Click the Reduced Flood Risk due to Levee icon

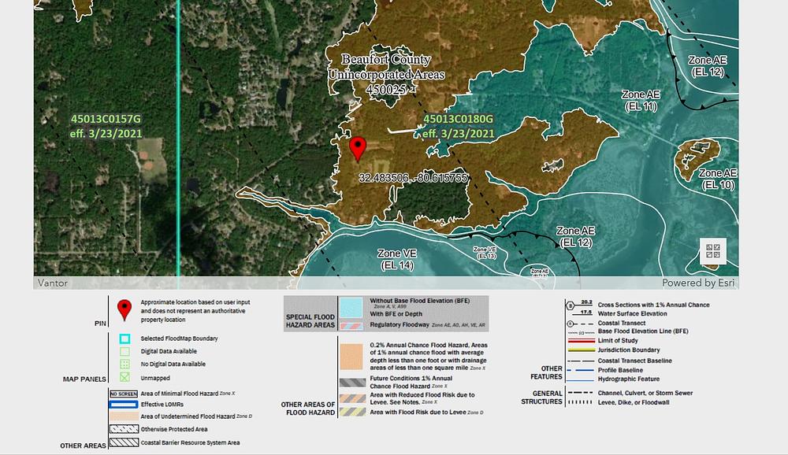click(352, 399)
